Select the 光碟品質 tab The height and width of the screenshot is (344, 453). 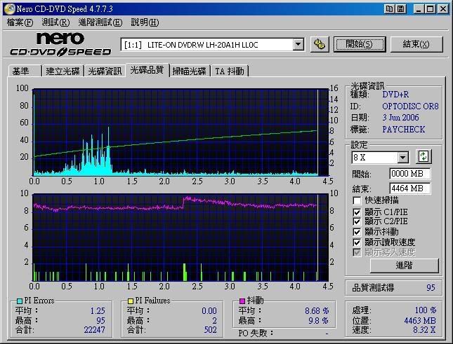(147, 70)
